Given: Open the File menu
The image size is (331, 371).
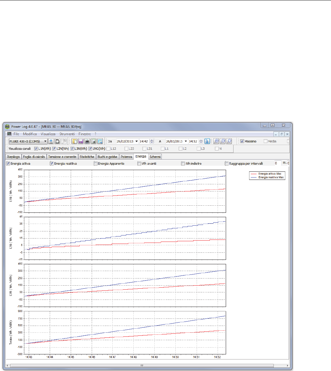Looking at the screenshot, I should [16, 134].
